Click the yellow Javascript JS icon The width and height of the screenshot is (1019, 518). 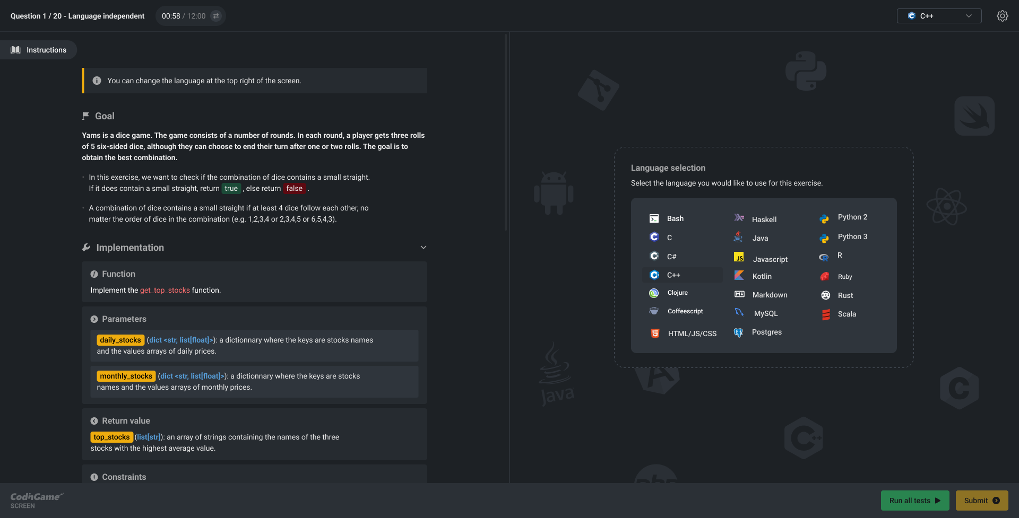(739, 258)
